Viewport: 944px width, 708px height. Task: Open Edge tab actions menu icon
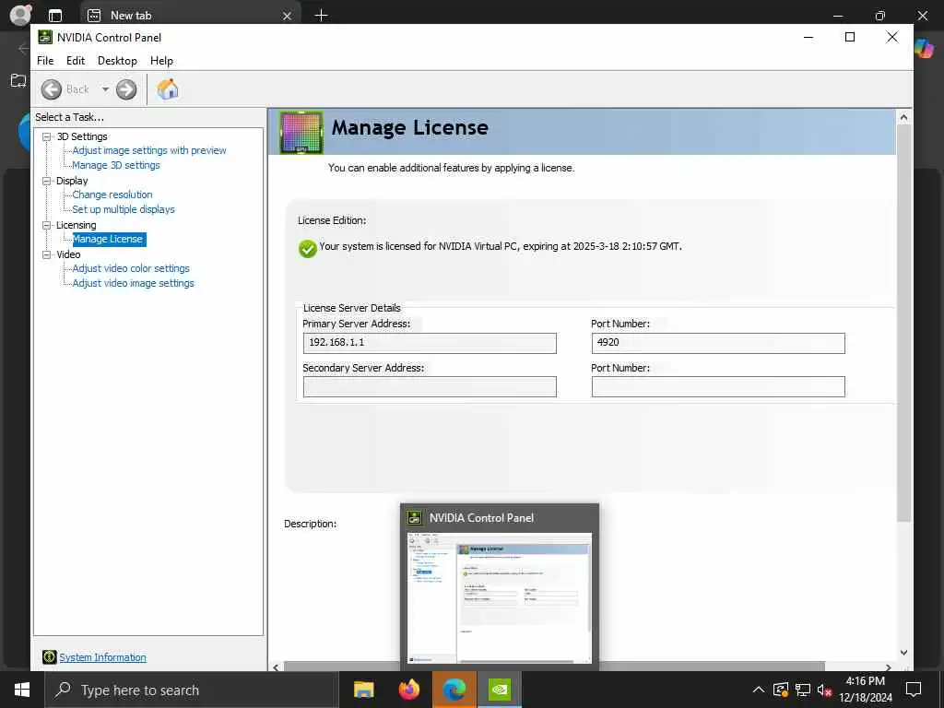click(55, 16)
